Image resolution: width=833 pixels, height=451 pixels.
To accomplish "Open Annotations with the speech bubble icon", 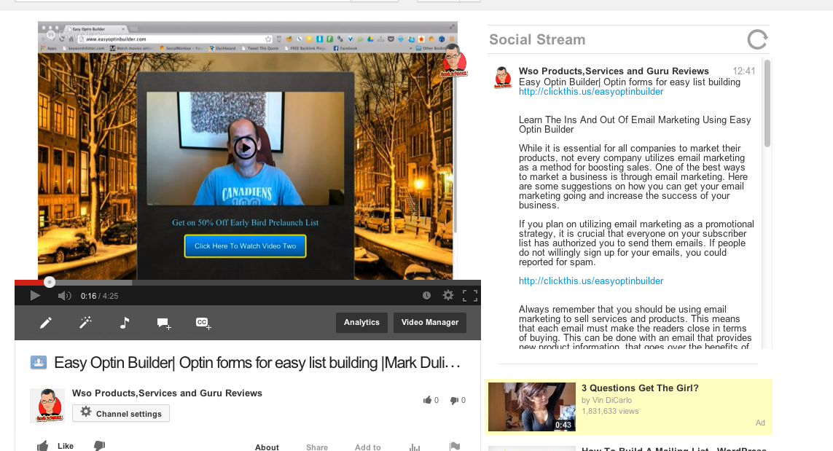I will click(164, 323).
